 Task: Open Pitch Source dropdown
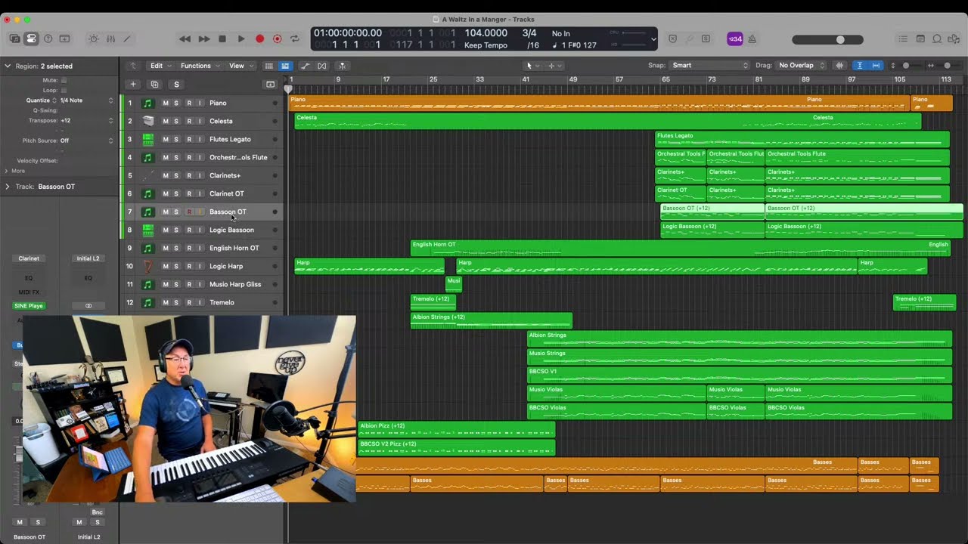(x=86, y=141)
